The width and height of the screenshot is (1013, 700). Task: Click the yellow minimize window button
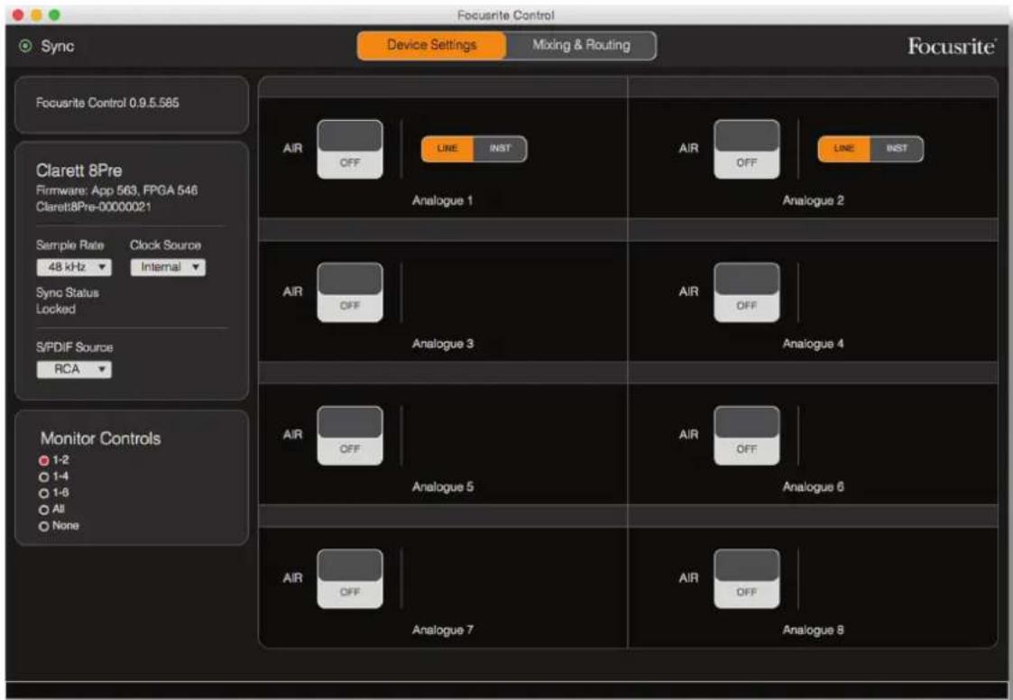[x=36, y=14]
